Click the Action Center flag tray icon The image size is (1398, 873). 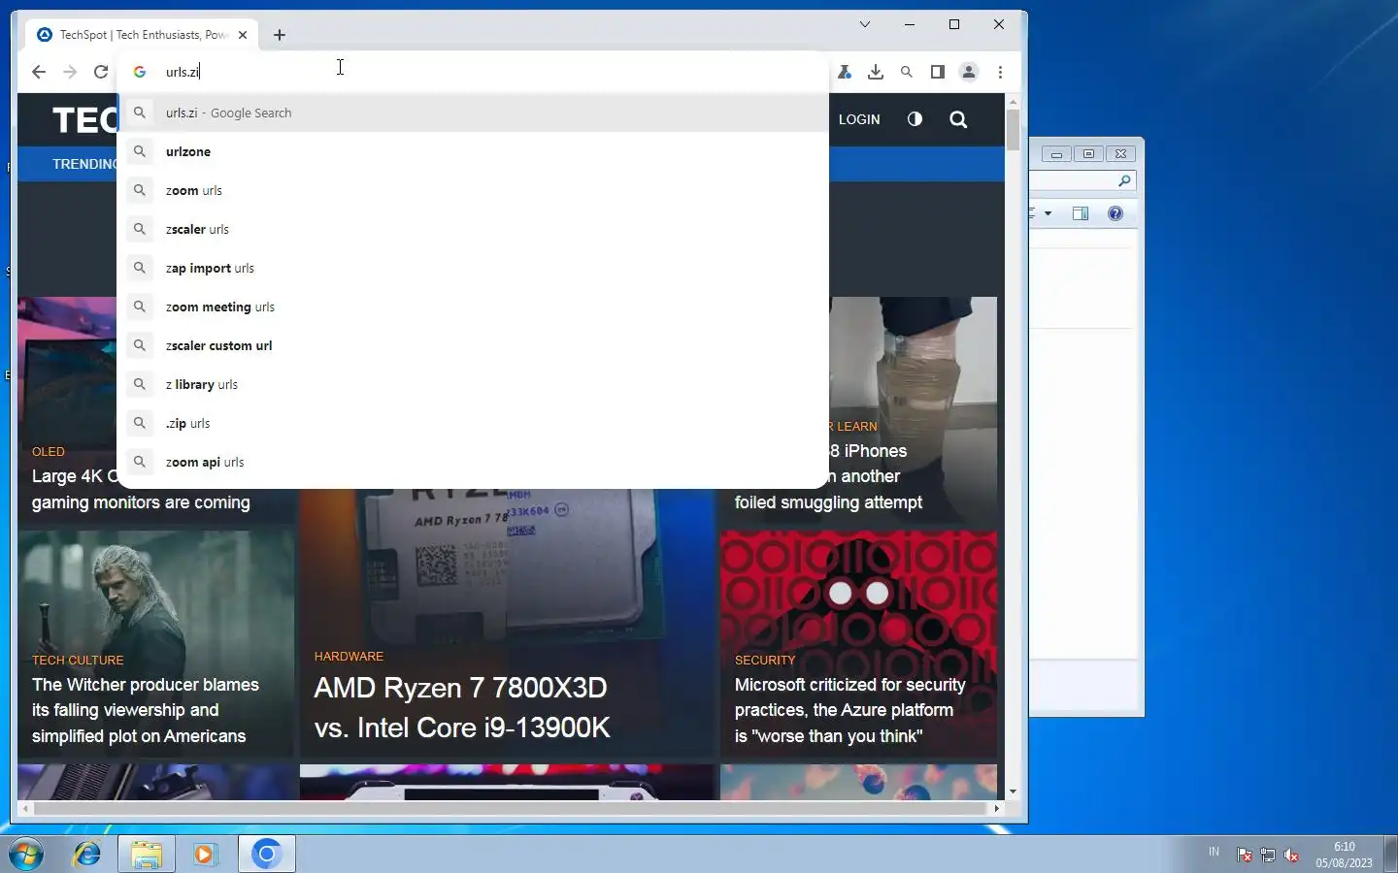pos(1245,855)
